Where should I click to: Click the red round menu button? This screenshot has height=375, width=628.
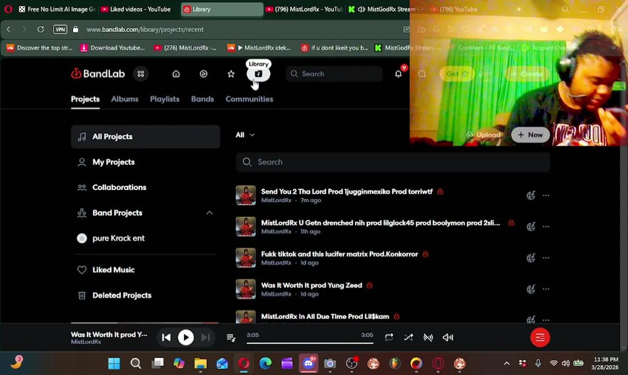tap(540, 337)
